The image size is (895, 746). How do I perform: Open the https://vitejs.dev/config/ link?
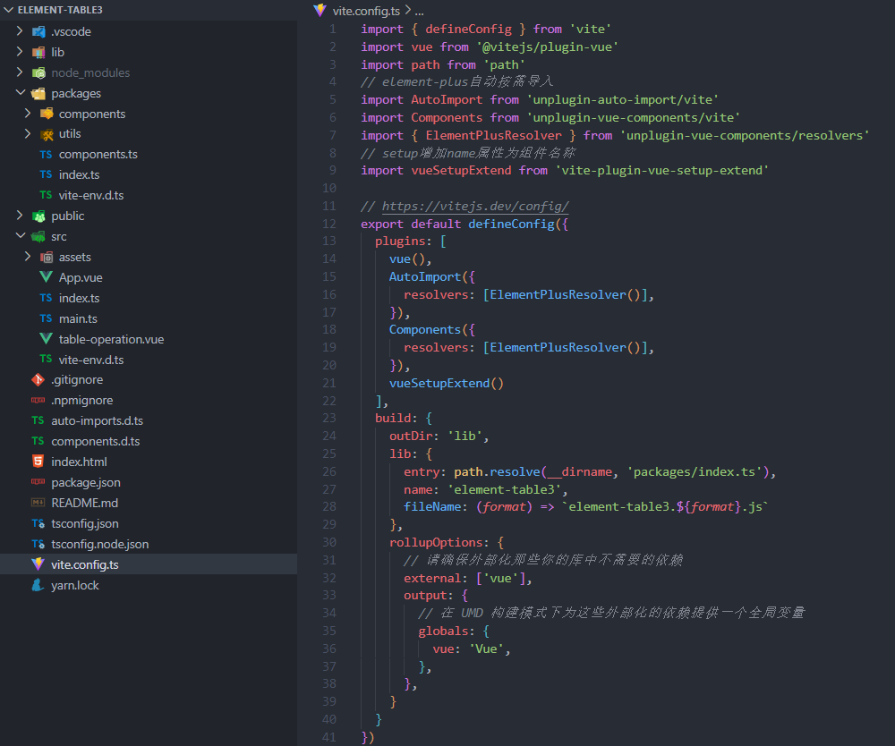[475, 206]
